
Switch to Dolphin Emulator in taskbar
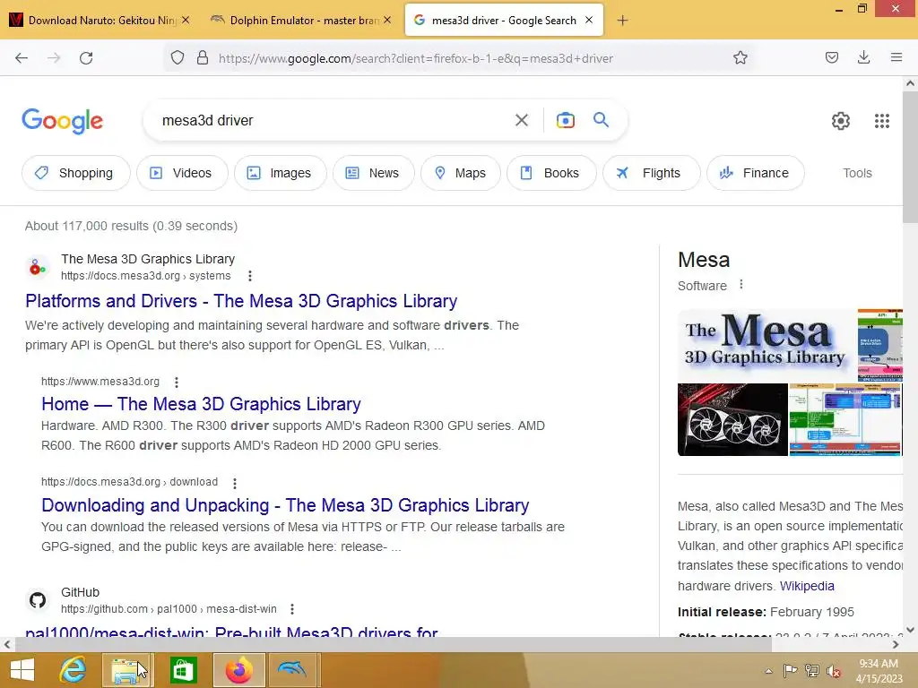(293, 670)
